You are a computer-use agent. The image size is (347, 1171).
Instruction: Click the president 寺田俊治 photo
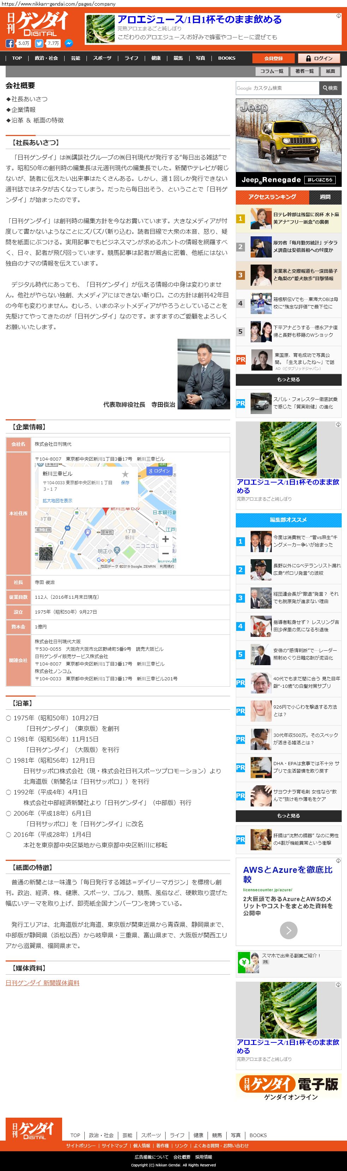[x=203, y=374]
